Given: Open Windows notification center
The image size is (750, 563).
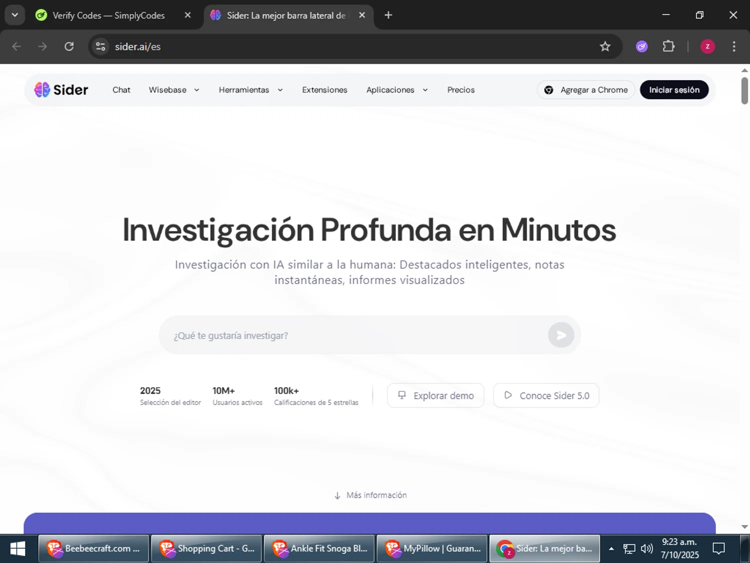Looking at the screenshot, I should pyautogui.click(x=718, y=549).
